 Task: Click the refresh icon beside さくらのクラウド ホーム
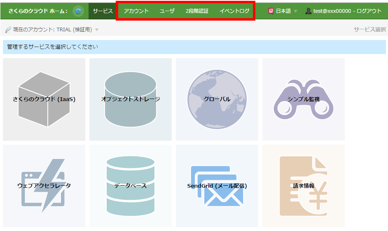click(x=78, y=11)
